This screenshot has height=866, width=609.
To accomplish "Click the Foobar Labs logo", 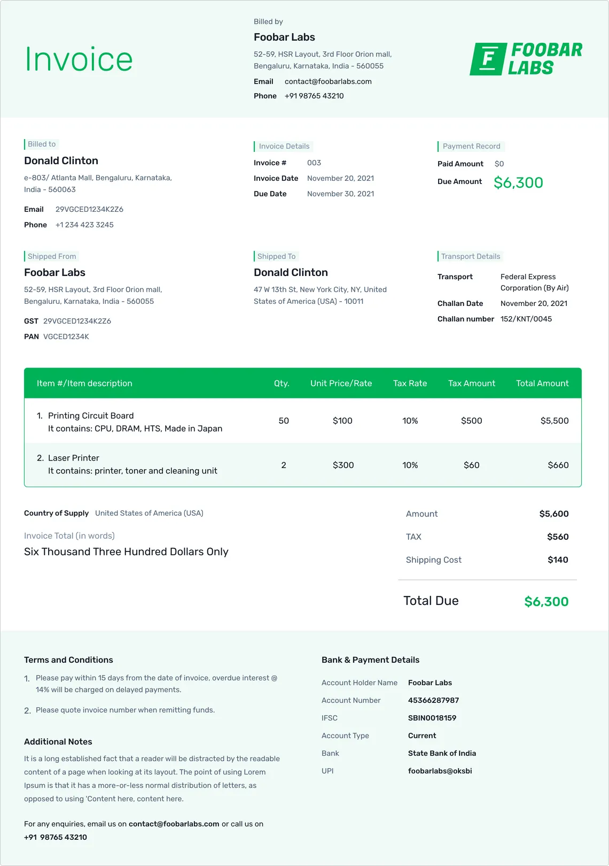I will 526,59.
